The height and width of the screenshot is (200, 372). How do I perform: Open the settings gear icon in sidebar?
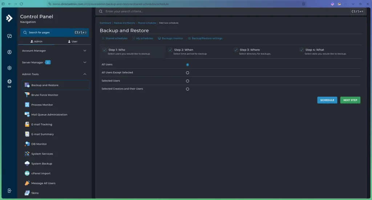(x=9, y=68)
